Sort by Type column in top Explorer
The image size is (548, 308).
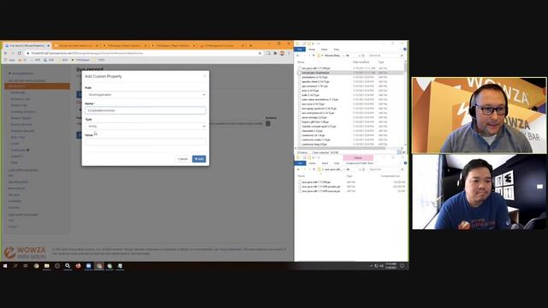tap(381, 62)
